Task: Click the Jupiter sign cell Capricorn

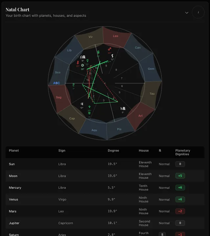Action: 66,223
